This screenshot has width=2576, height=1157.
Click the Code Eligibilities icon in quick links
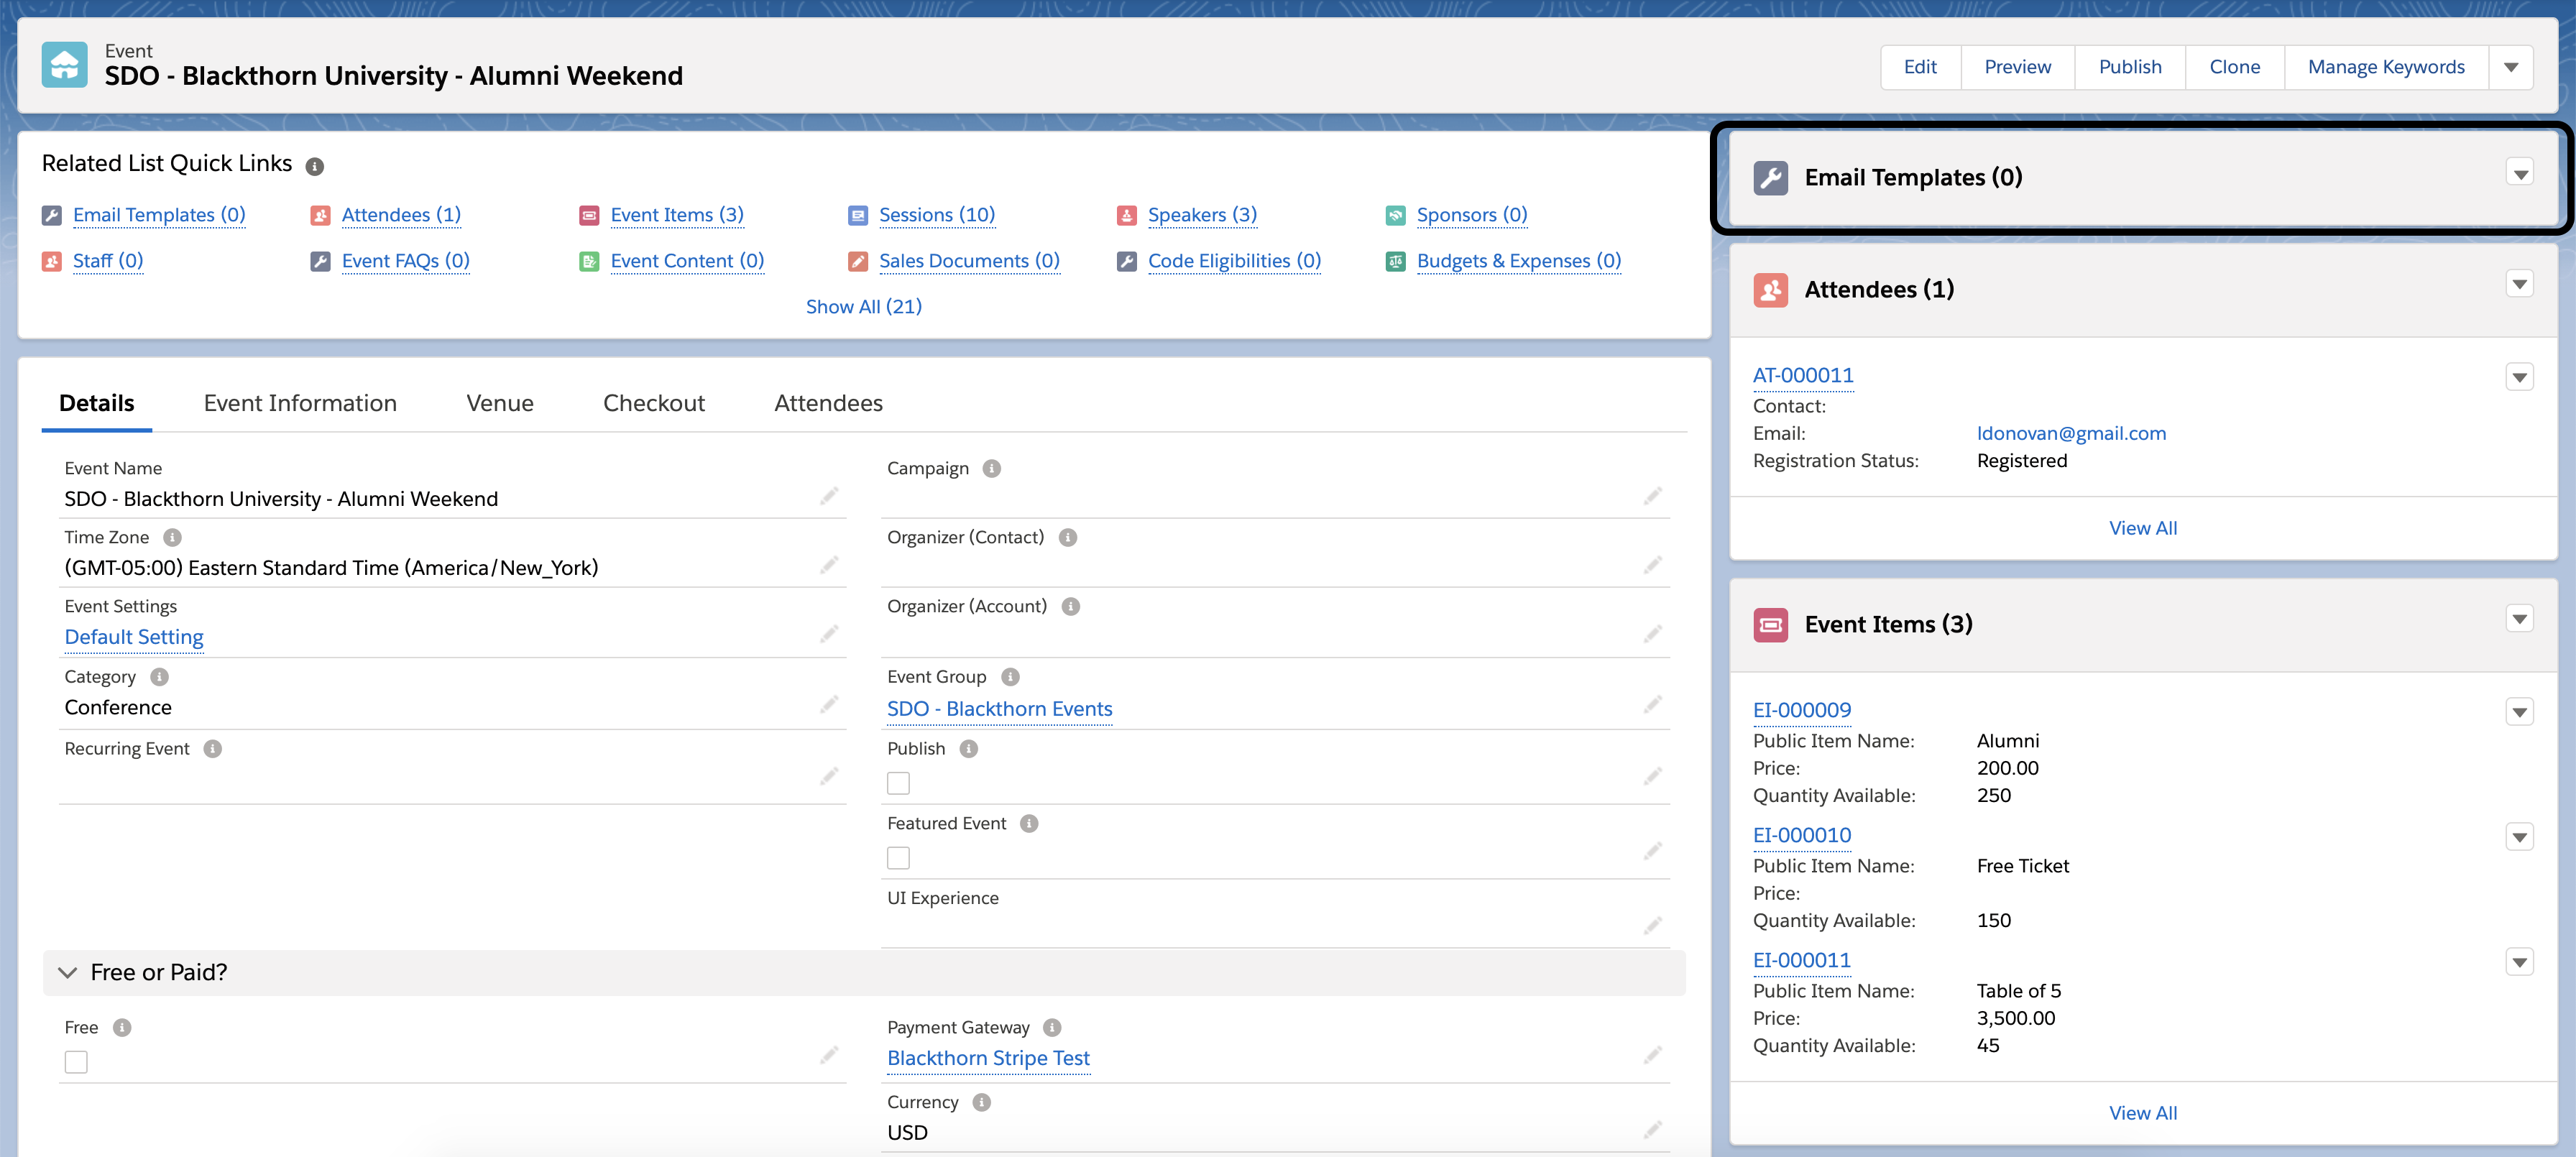pos(1127,261)
